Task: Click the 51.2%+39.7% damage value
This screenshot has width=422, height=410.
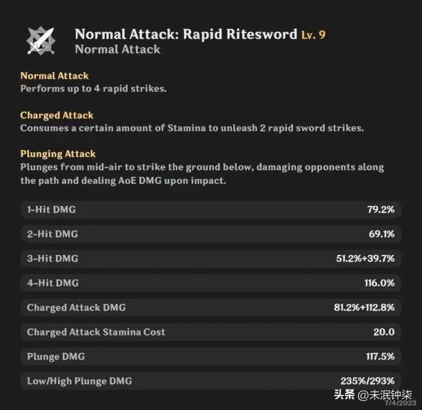Action: coord(365,258)
